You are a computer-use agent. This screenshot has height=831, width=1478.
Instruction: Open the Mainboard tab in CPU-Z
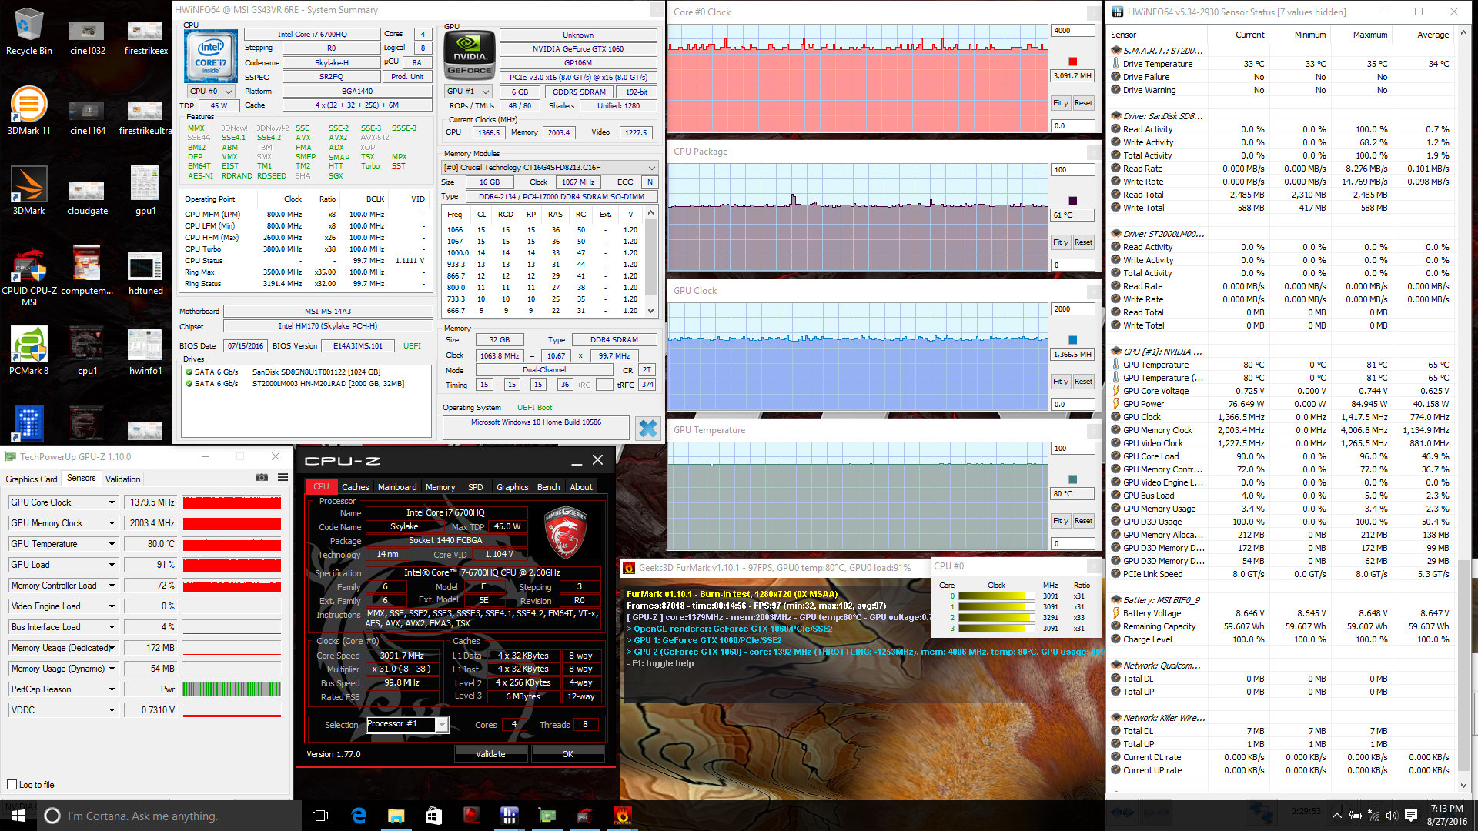(x=397, y=487)
